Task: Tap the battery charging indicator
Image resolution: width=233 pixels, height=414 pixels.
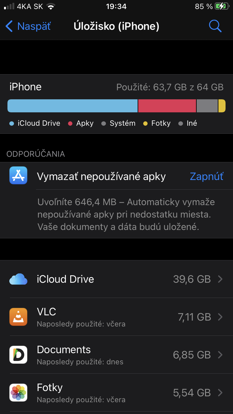Action: 221,7
